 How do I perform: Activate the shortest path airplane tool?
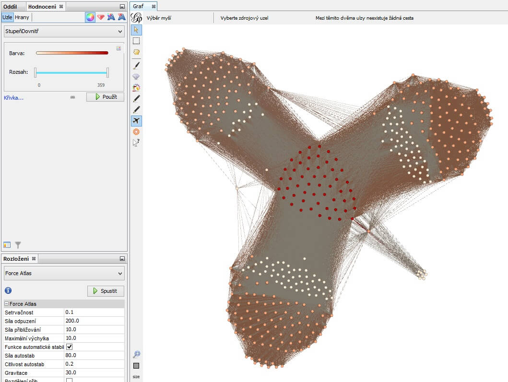pos(136,121)
